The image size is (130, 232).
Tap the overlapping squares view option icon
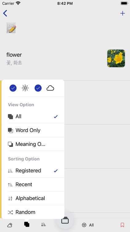(x=27, y=225)
